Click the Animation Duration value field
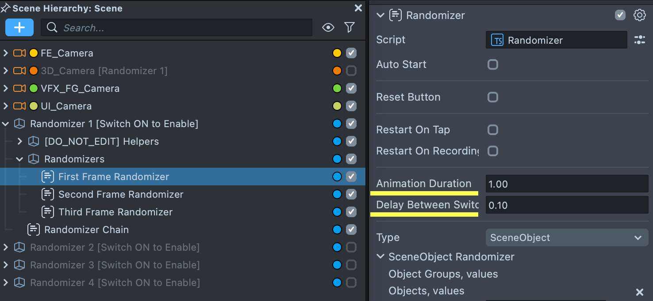This screenshot has height=301, width=653. 566,184
